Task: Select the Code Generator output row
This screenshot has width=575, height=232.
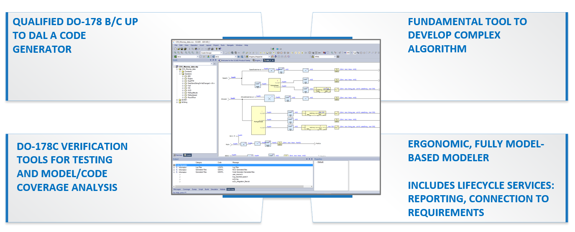Action: point(243,165)
